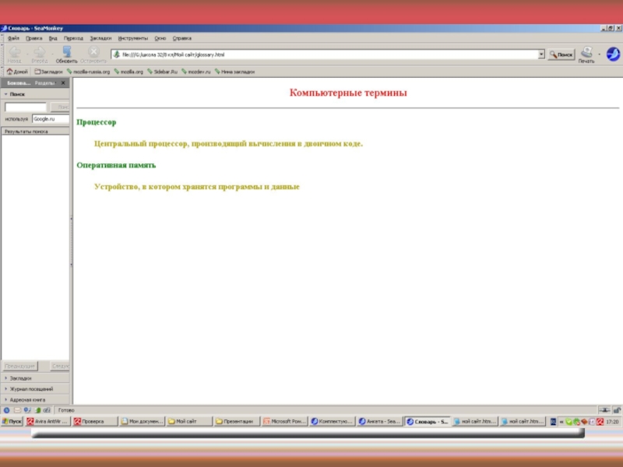Viewport: 623px width, 467px height.
Task: Open the Windows Пуск start button
Action: (x=12, y=422)
